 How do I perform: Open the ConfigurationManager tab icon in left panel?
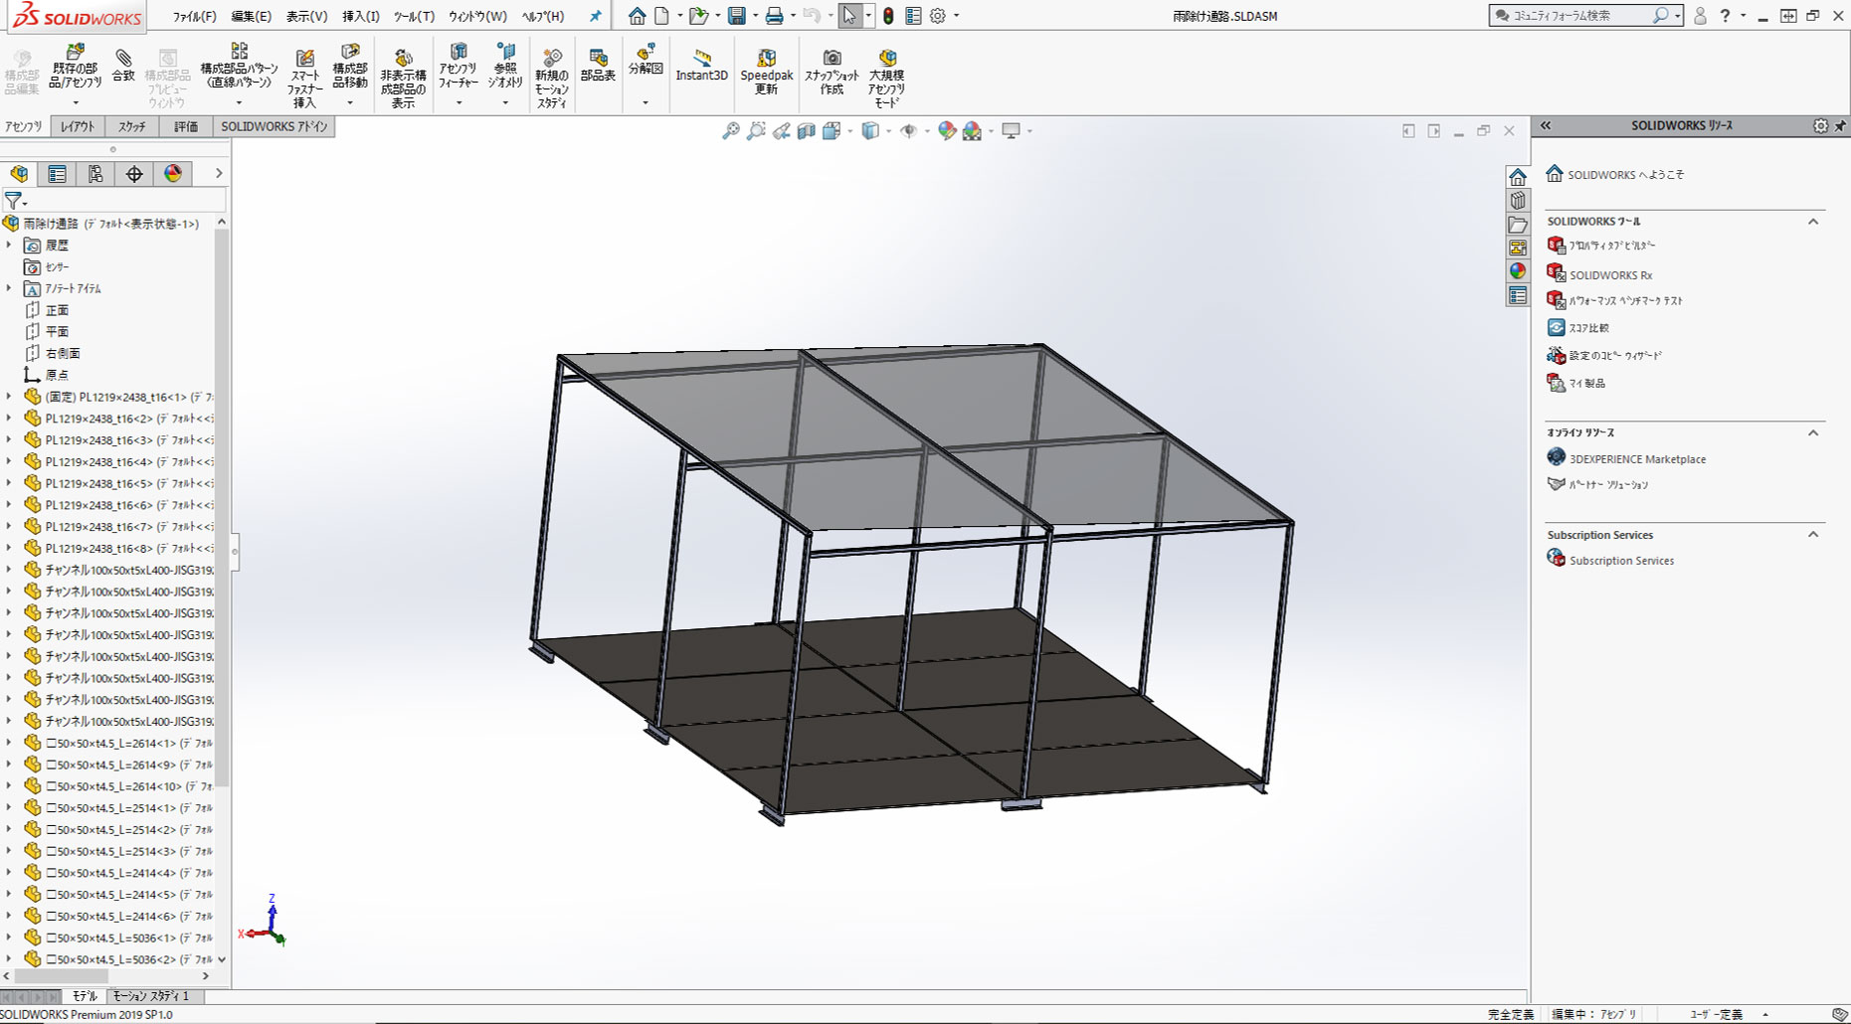(95, 174)
